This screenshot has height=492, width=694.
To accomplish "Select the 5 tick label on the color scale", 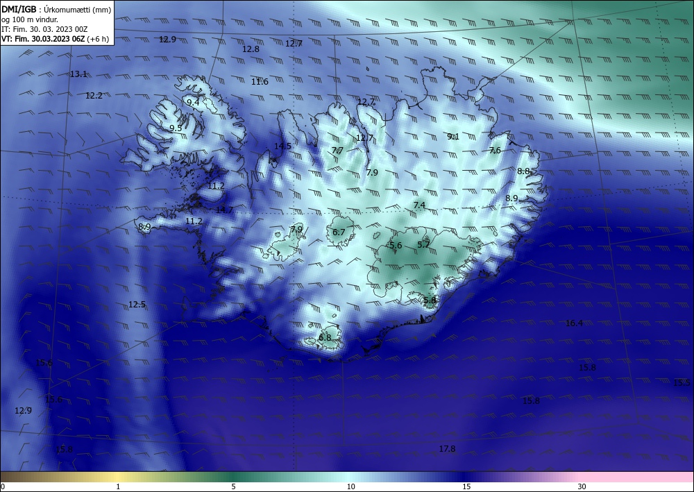I will coord(233,487).
